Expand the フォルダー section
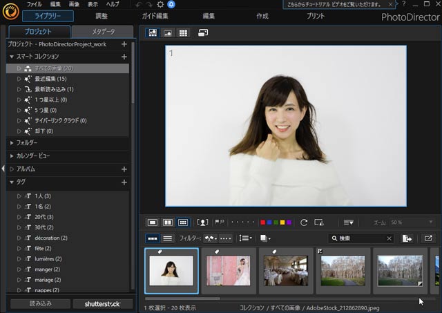The width and height of the screenshot is (442, 313). point(12,142)
